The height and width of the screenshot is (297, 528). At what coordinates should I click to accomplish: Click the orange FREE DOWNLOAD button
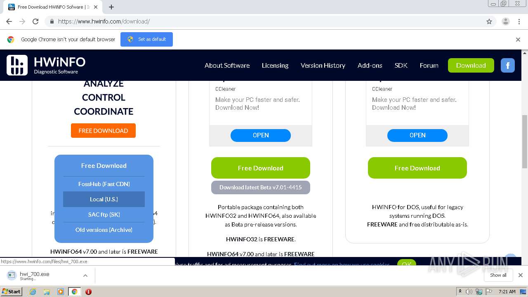coord(103,131)
